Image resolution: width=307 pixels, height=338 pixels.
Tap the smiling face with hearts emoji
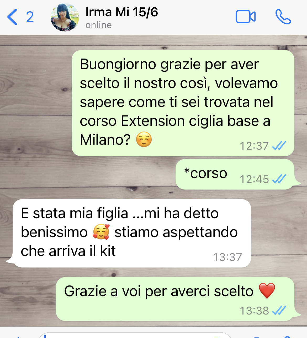101,232
